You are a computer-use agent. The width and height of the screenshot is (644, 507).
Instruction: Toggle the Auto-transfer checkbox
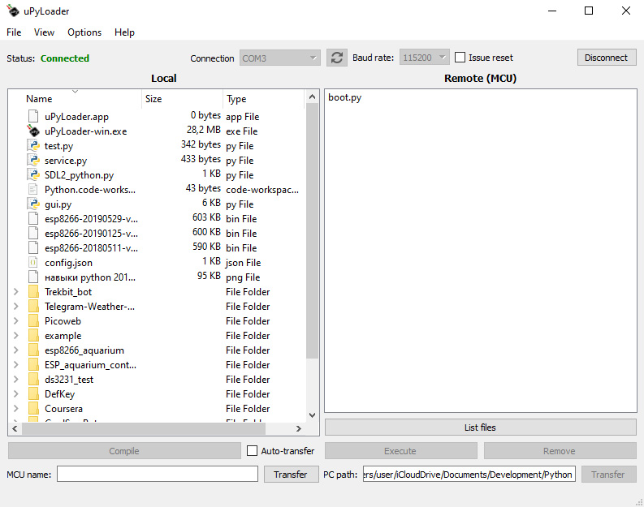(x=252, y=451)
